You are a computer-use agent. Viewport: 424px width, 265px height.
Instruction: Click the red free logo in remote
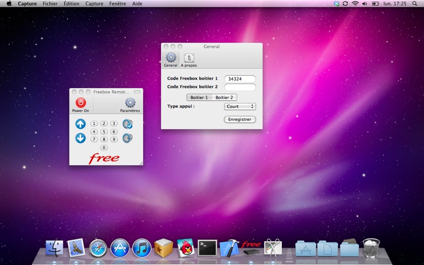coord(104,158)
